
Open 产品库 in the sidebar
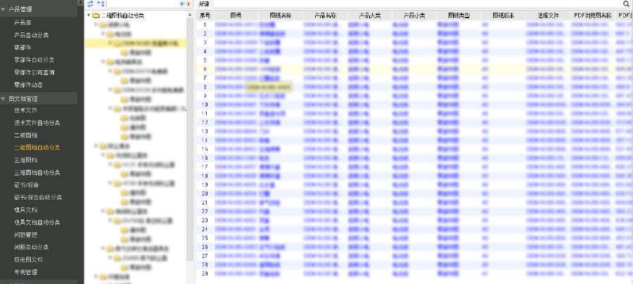[22, 22]
